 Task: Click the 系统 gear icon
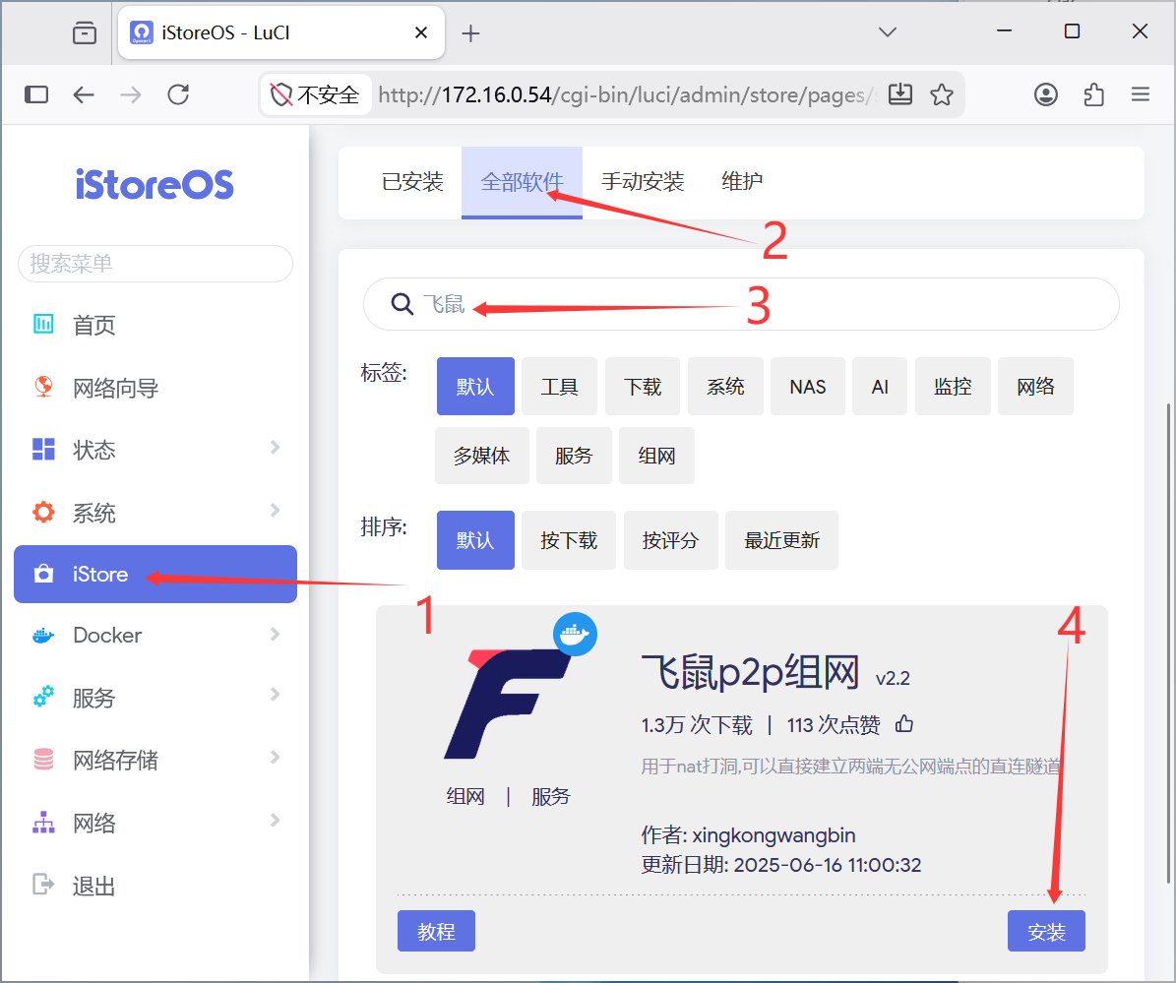click(x=43, y=512)
